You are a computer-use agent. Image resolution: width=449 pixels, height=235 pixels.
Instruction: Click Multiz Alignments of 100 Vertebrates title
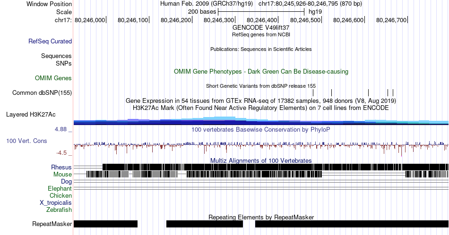tap(261, 160)
